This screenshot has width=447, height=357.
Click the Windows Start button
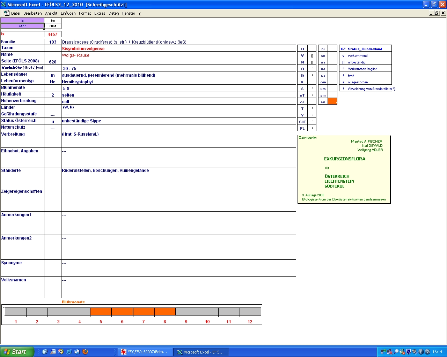(x=17, y=352)
